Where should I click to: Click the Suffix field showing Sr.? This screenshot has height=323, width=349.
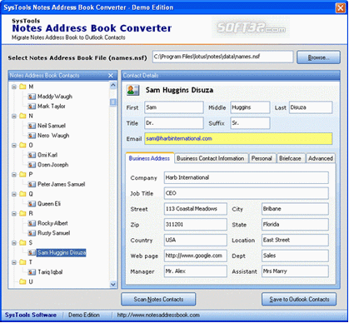coord(250,123)
